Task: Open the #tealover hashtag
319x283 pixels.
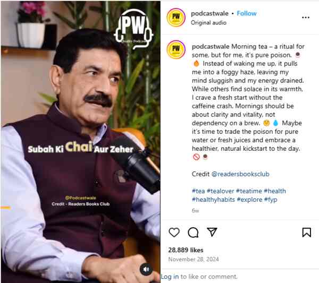Action: tap(220, 191)
